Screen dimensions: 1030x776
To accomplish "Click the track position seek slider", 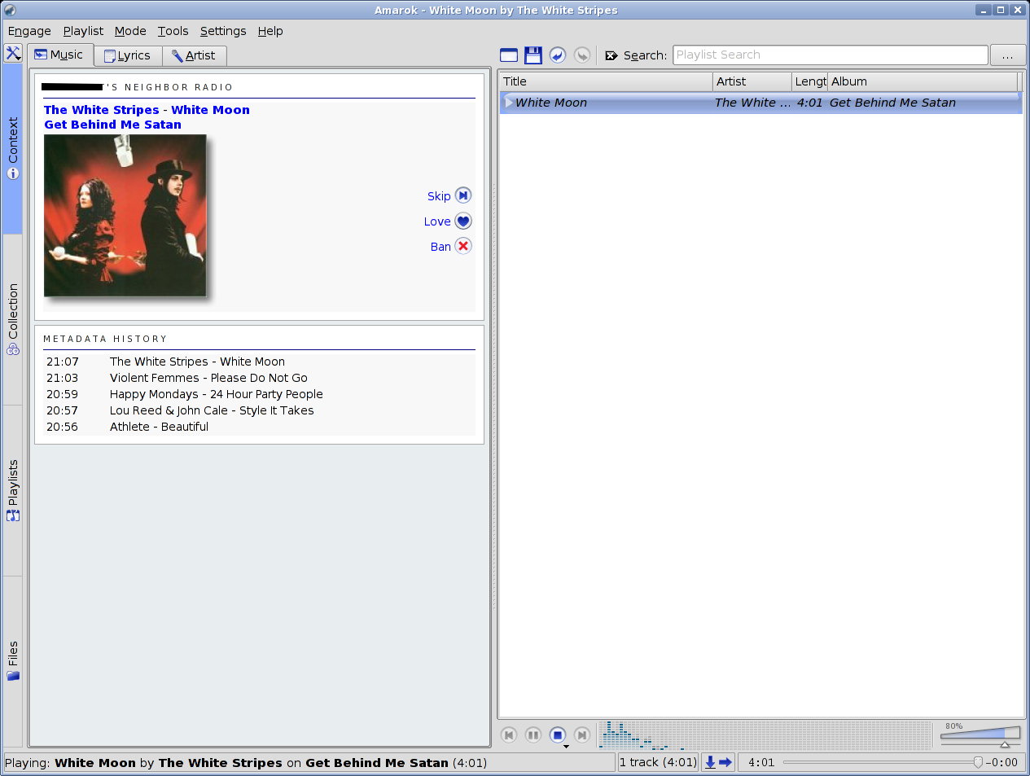I will [882, 763].
